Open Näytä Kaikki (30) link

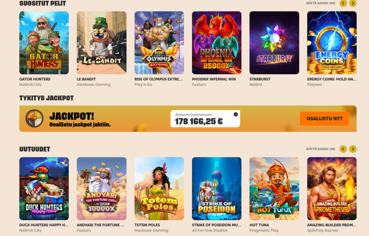320,149
